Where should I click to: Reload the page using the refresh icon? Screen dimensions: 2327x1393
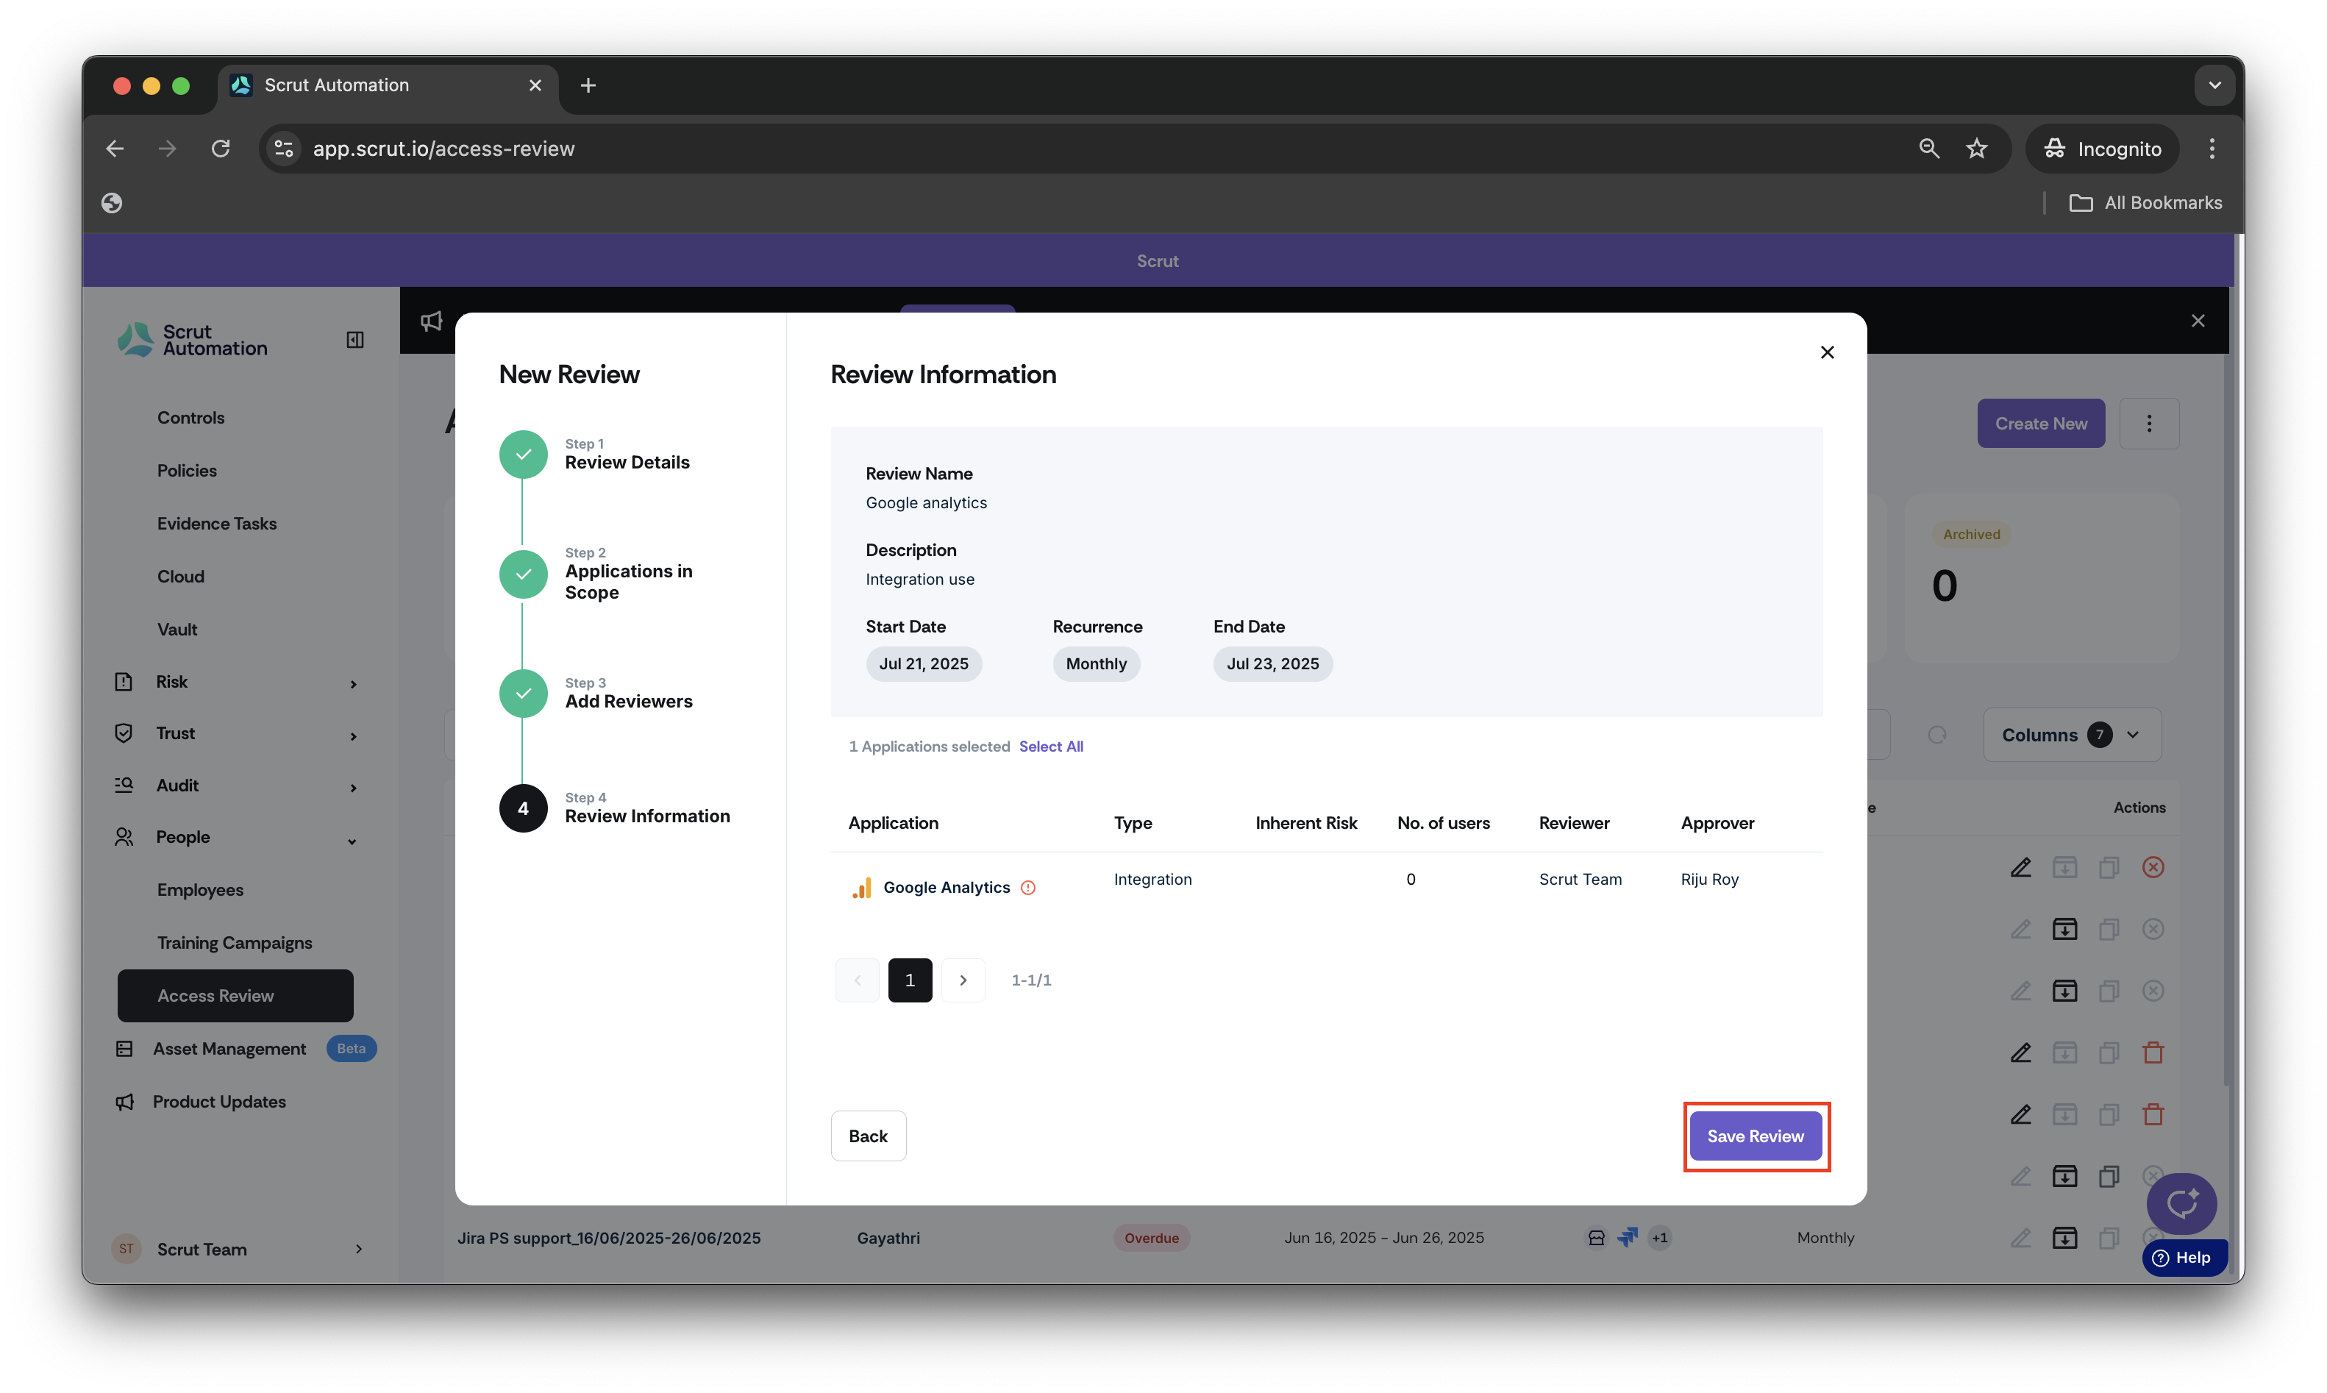pos(221,149)
